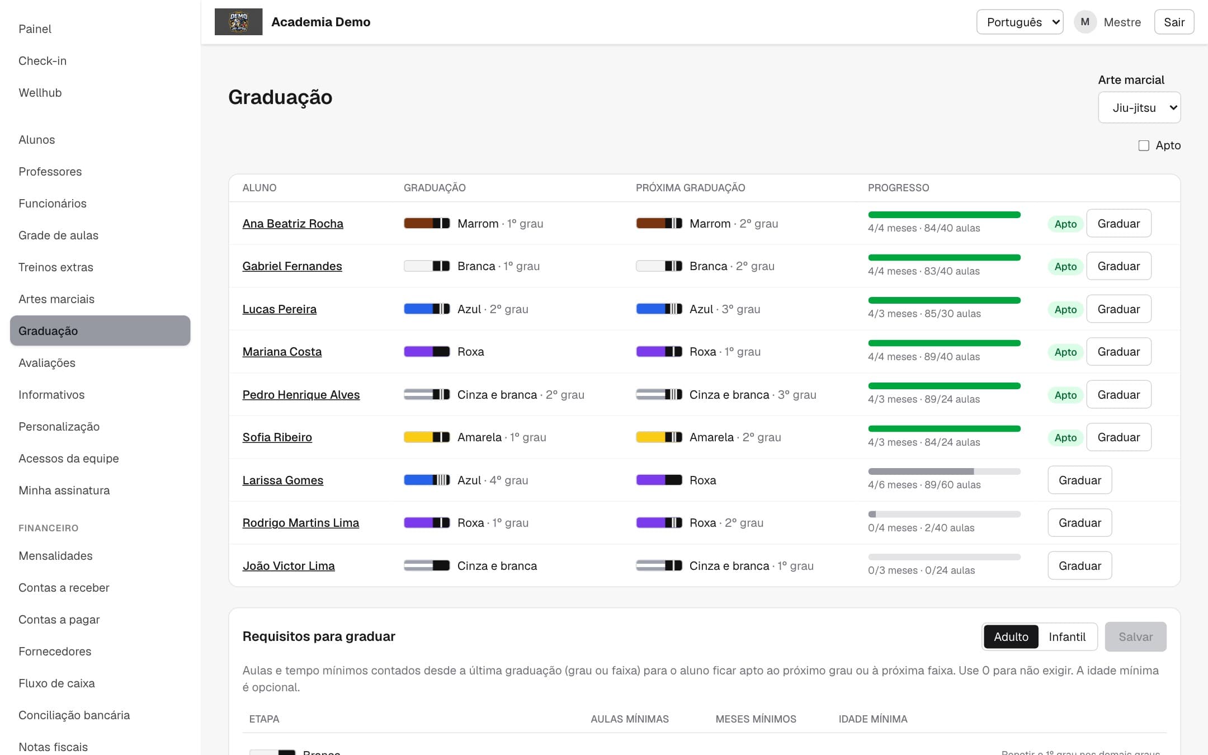Click Gabriel Fernandes' current white belt icon

(x=427, y=266)
